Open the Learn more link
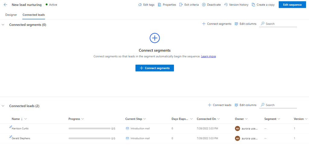 208,56
